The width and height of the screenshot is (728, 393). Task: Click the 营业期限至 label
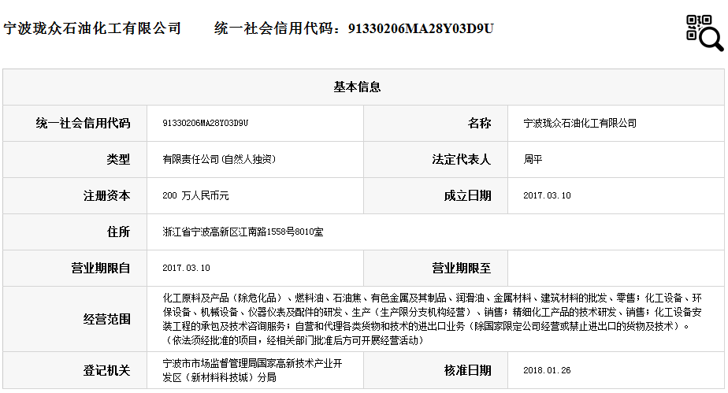[462, 268]
